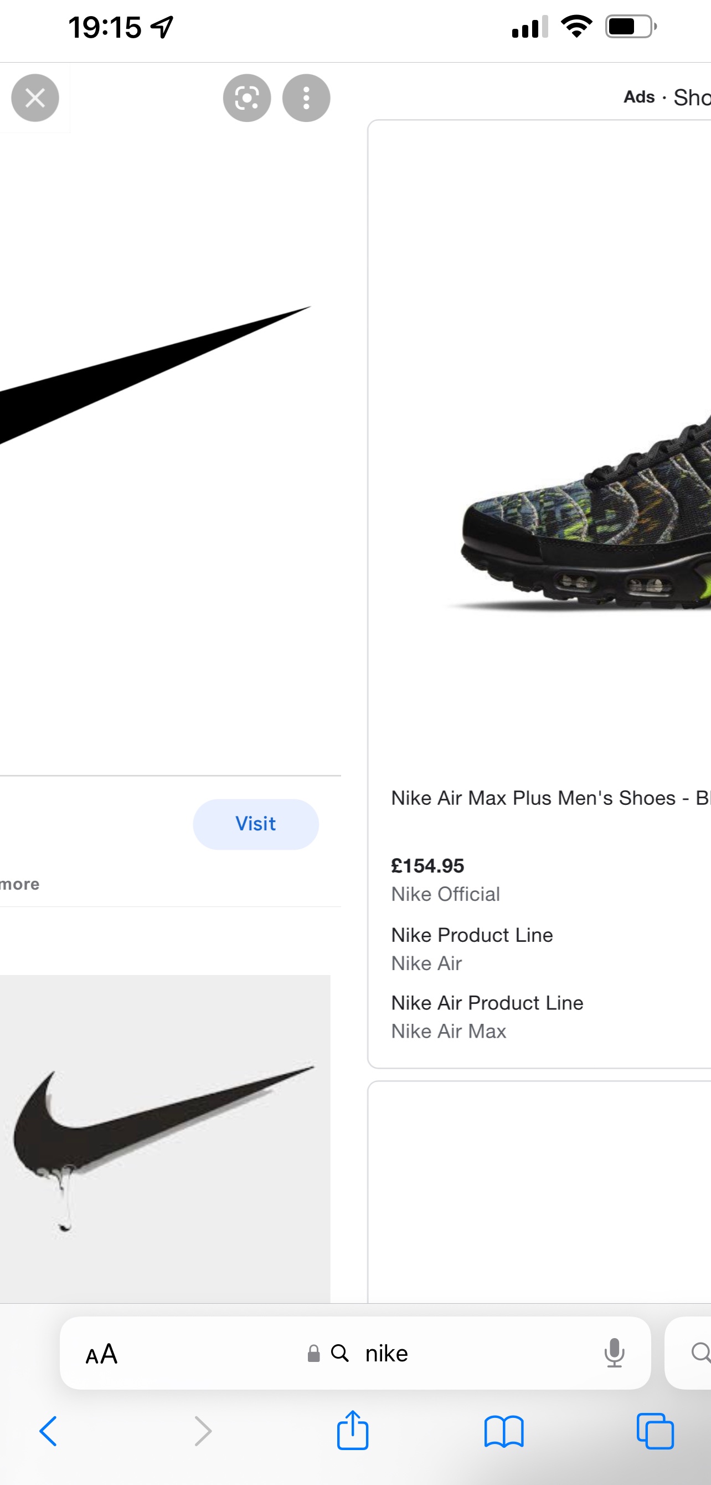Tap the Safari forward arrow

[x=203, y=1431]
